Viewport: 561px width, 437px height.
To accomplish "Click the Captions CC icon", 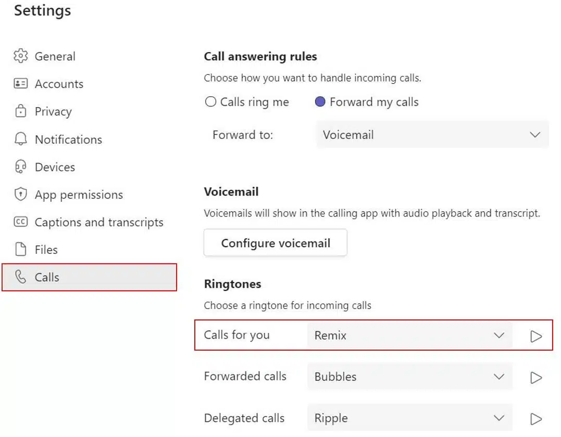I will (20, 222).
